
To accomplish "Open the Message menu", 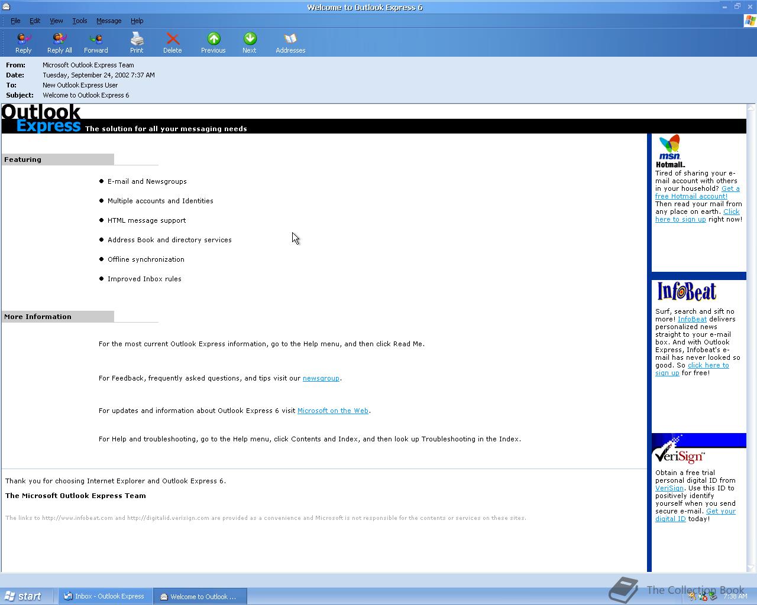I will click(x=109, y=21).
